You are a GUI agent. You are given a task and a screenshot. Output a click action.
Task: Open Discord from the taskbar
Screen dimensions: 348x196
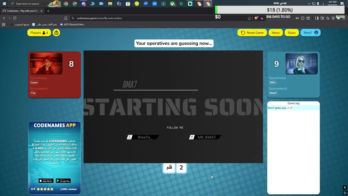(x=83, y=4)
